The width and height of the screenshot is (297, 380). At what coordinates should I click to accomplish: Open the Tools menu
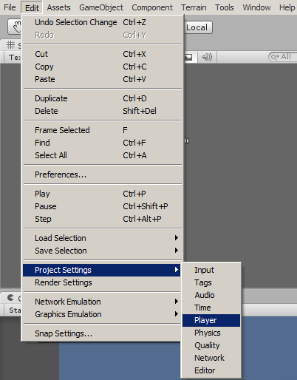click(224, 7)
